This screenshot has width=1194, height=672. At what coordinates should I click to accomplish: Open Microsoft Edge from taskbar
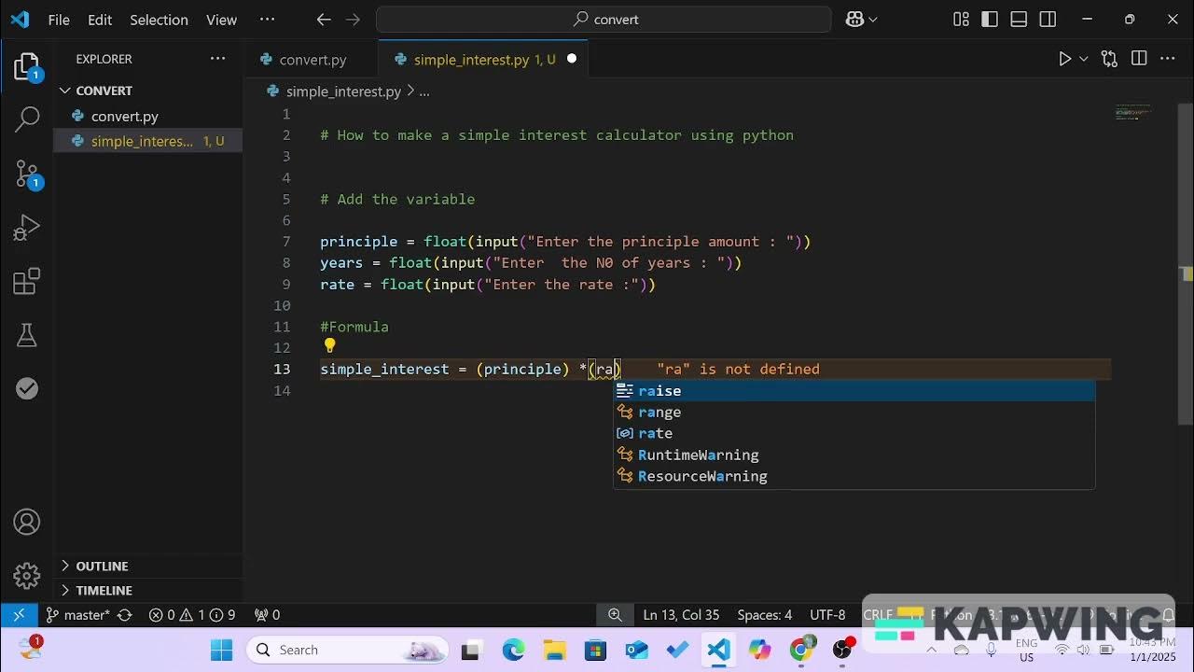513,651
